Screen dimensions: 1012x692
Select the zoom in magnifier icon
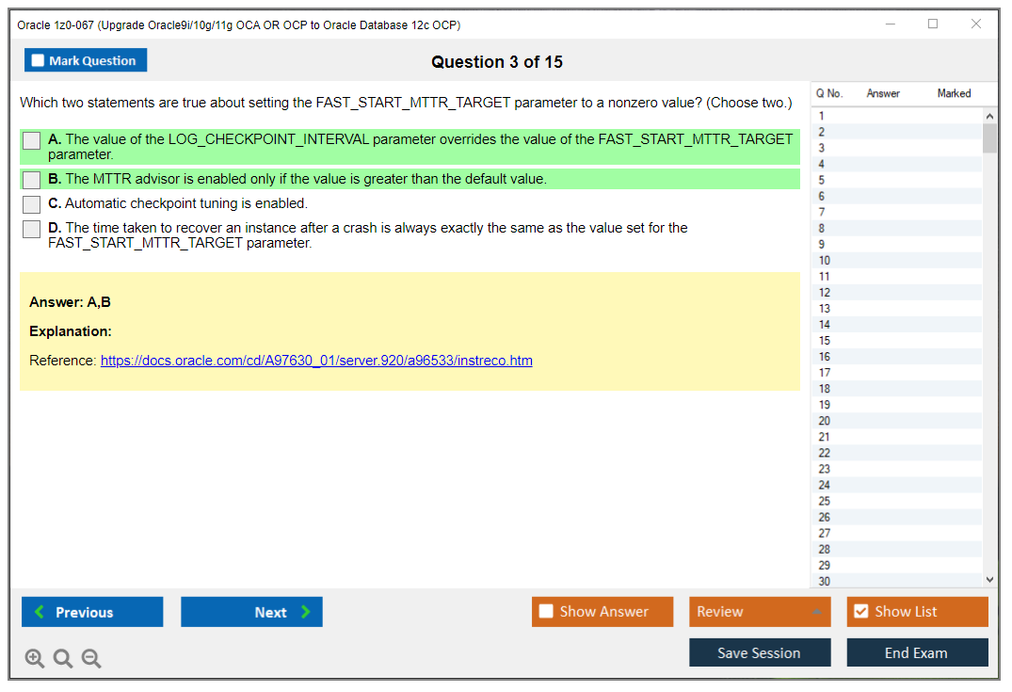[x=35, y=658]
